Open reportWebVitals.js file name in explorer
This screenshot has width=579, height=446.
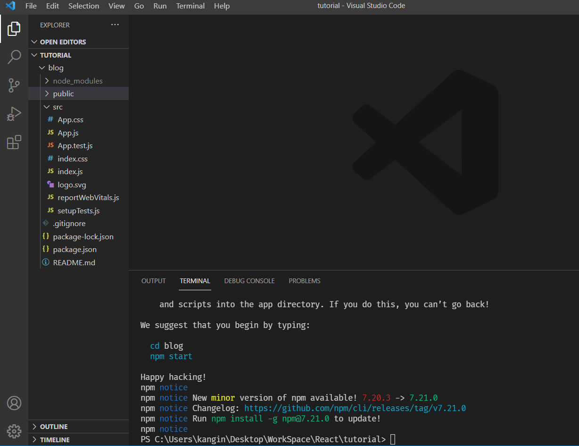point(88,198)
